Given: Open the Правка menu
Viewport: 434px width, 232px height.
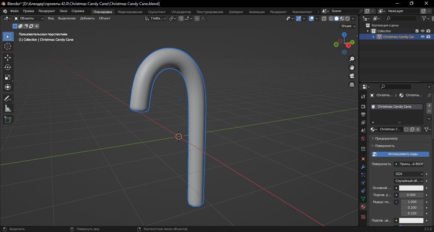Looking at the screenshot, I should coord(28,11).
